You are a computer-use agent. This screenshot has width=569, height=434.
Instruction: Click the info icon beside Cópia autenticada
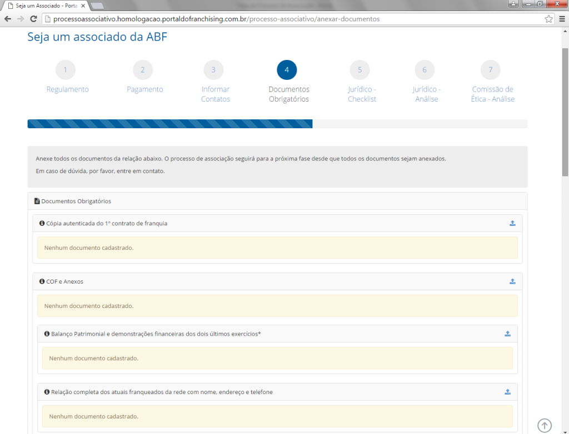point(42,223)
